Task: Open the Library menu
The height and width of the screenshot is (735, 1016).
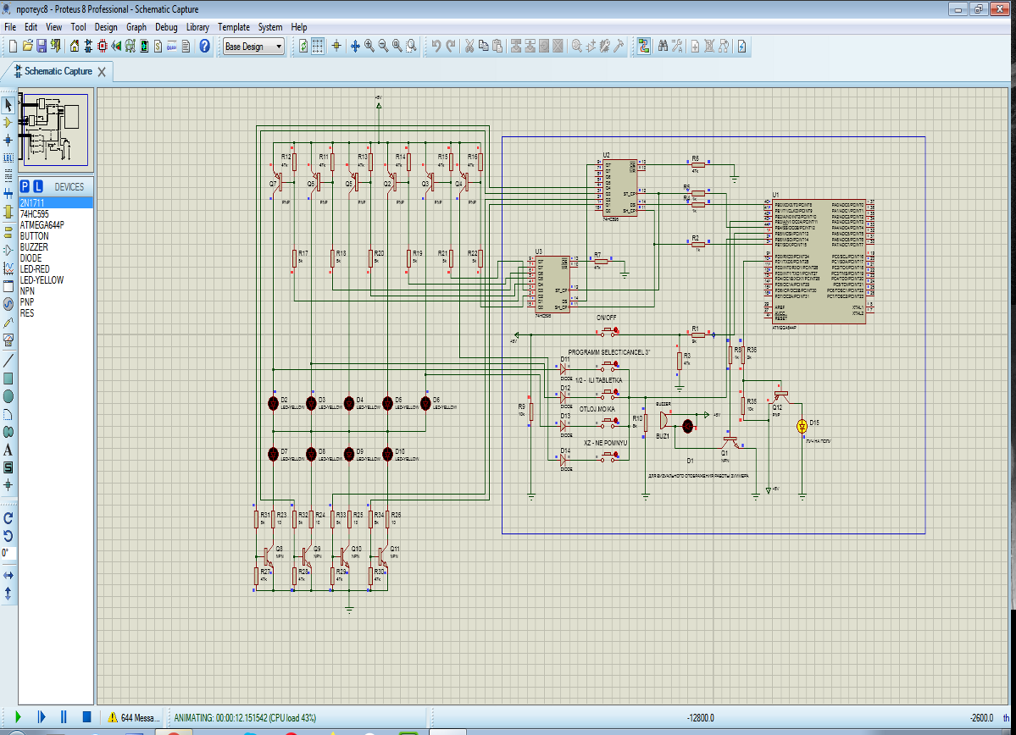Action: tap(197, 27)
